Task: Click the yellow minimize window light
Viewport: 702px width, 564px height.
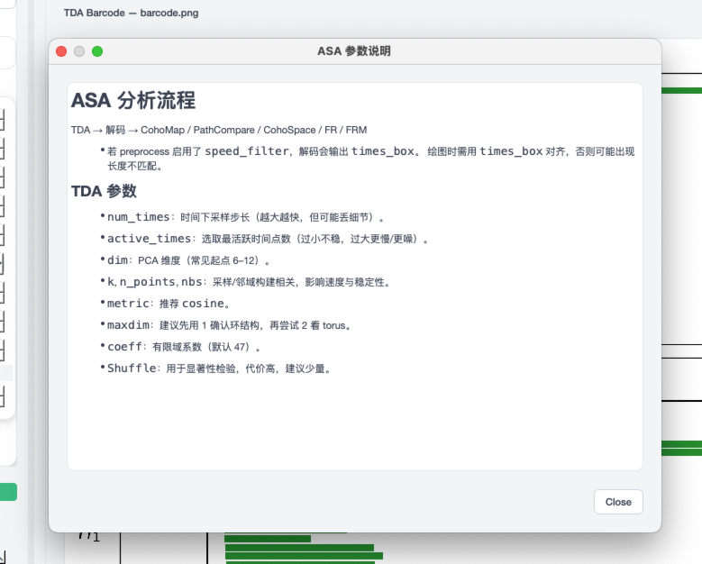Action: pyautogui.click(x=79, y=51)
